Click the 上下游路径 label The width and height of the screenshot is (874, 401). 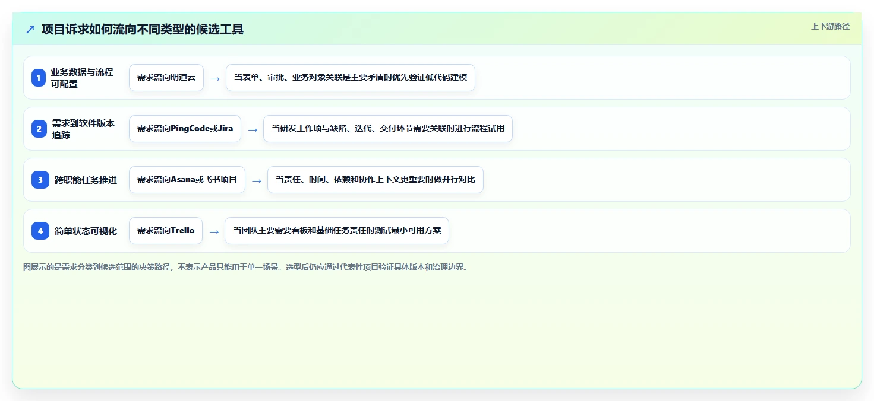pyautogui.click(x=830, y=26)
